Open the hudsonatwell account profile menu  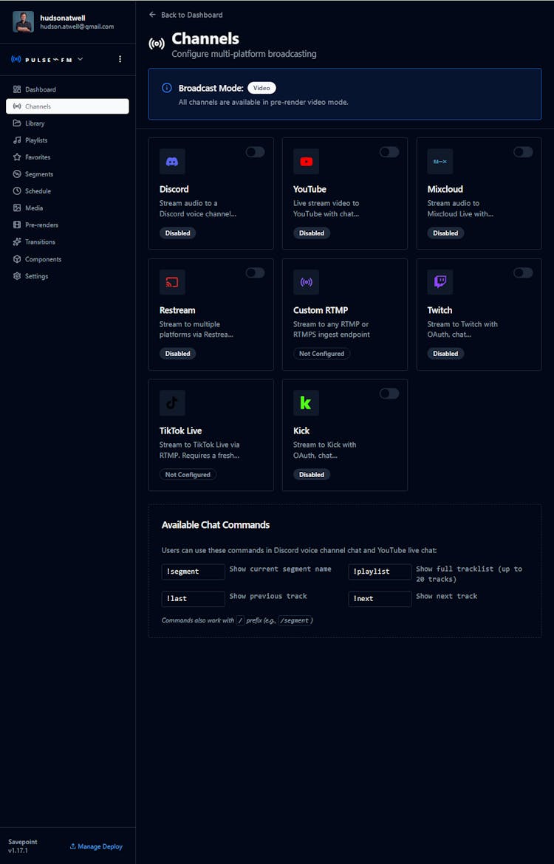point(67,22)
